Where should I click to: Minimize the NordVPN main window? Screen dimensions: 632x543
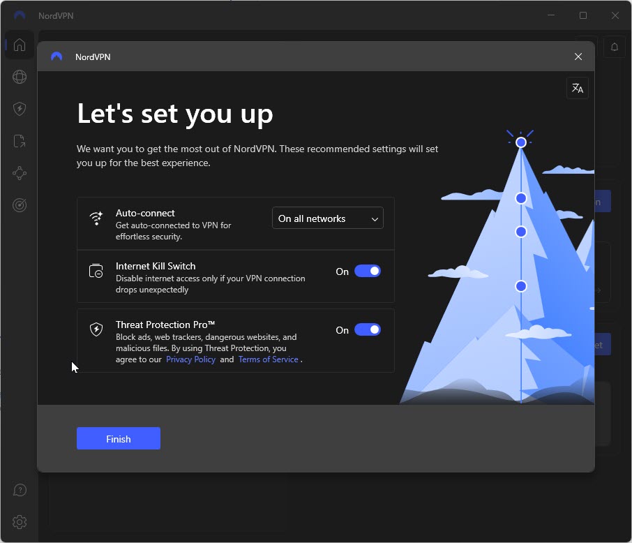point(551,15)
